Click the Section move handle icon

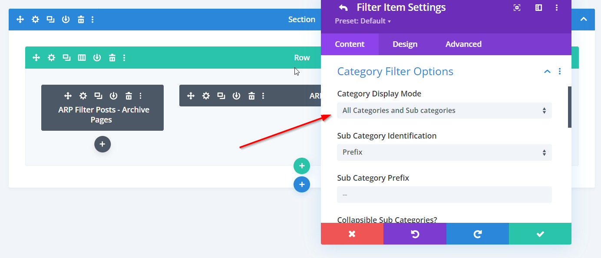tap(20, 20)
